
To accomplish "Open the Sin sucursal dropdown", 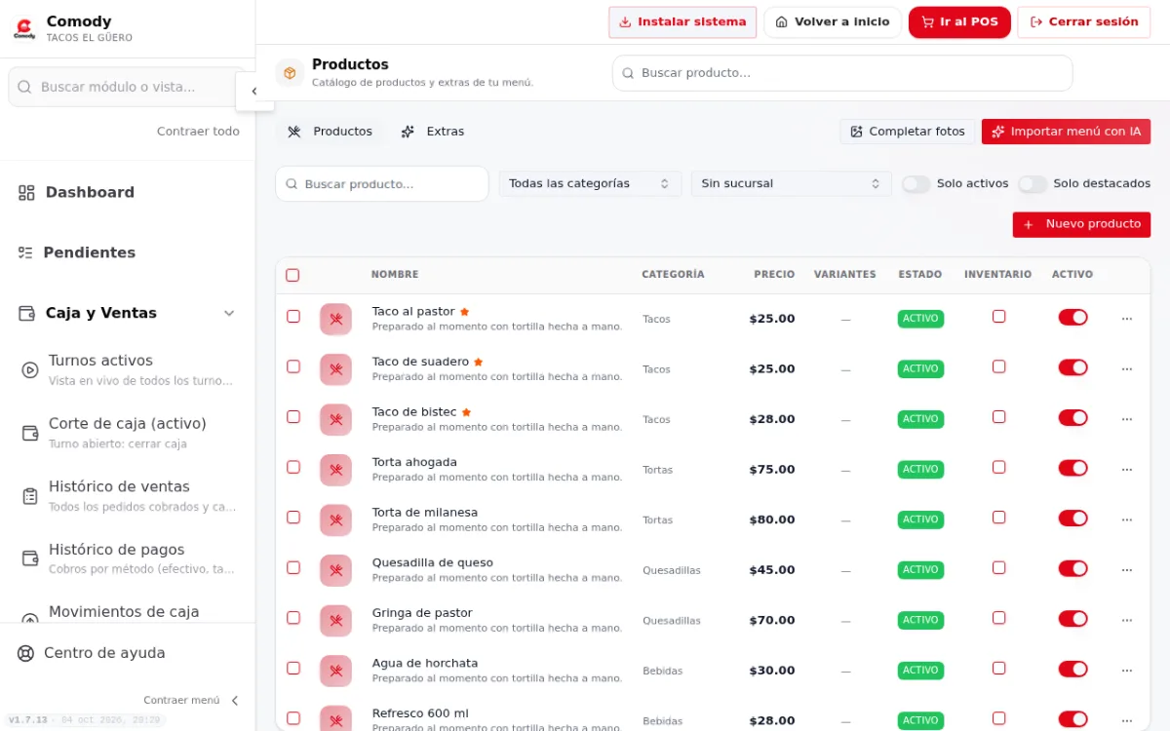I will (791, 183).
